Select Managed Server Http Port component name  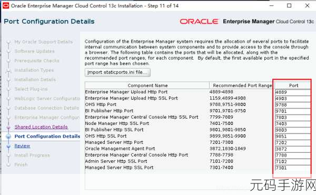pos(114,142)
